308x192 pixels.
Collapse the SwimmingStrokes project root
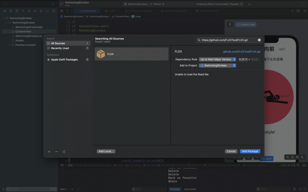[4, 18]
